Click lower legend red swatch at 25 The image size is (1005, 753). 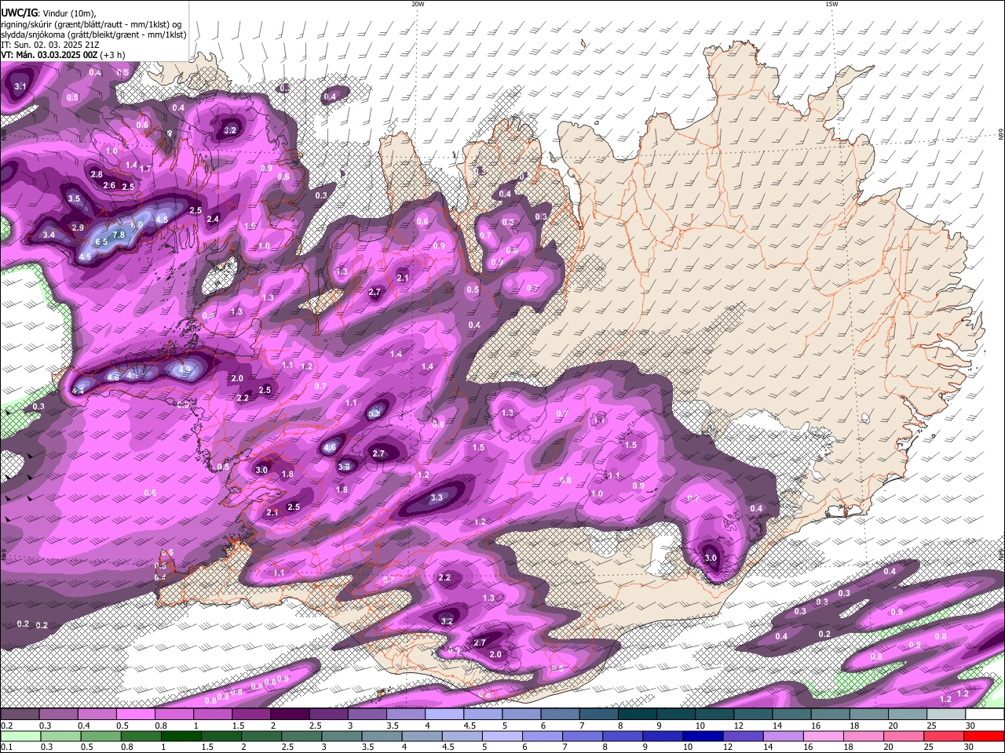(x=943, y=736)
